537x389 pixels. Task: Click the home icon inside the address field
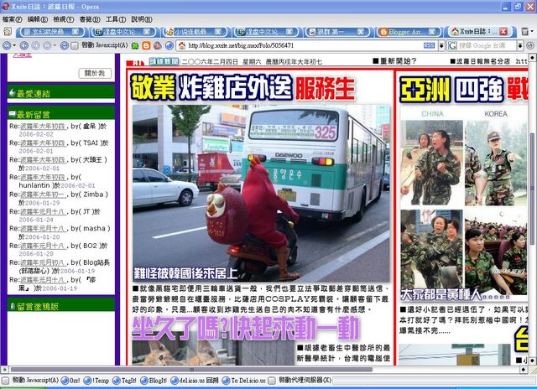(182, 45)
